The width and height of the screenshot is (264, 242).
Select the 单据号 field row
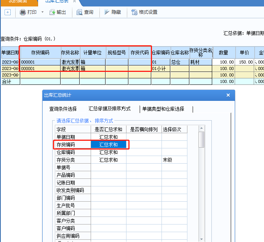click(x=73, y=167)
